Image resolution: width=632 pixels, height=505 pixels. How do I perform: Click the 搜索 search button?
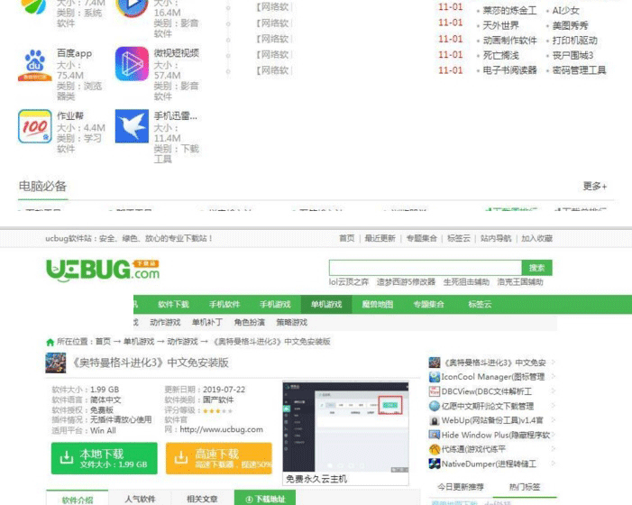tap(536, 268)
